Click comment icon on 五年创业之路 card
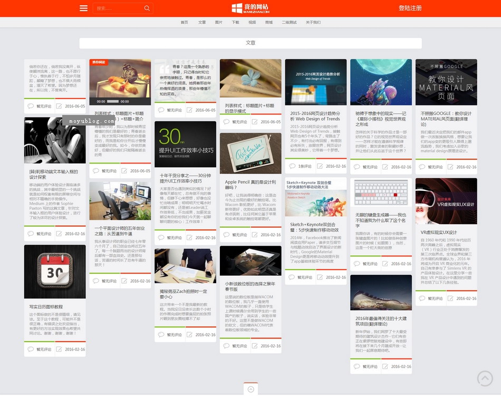The width and height of the screenshot is (501, 396). [96, 281]
